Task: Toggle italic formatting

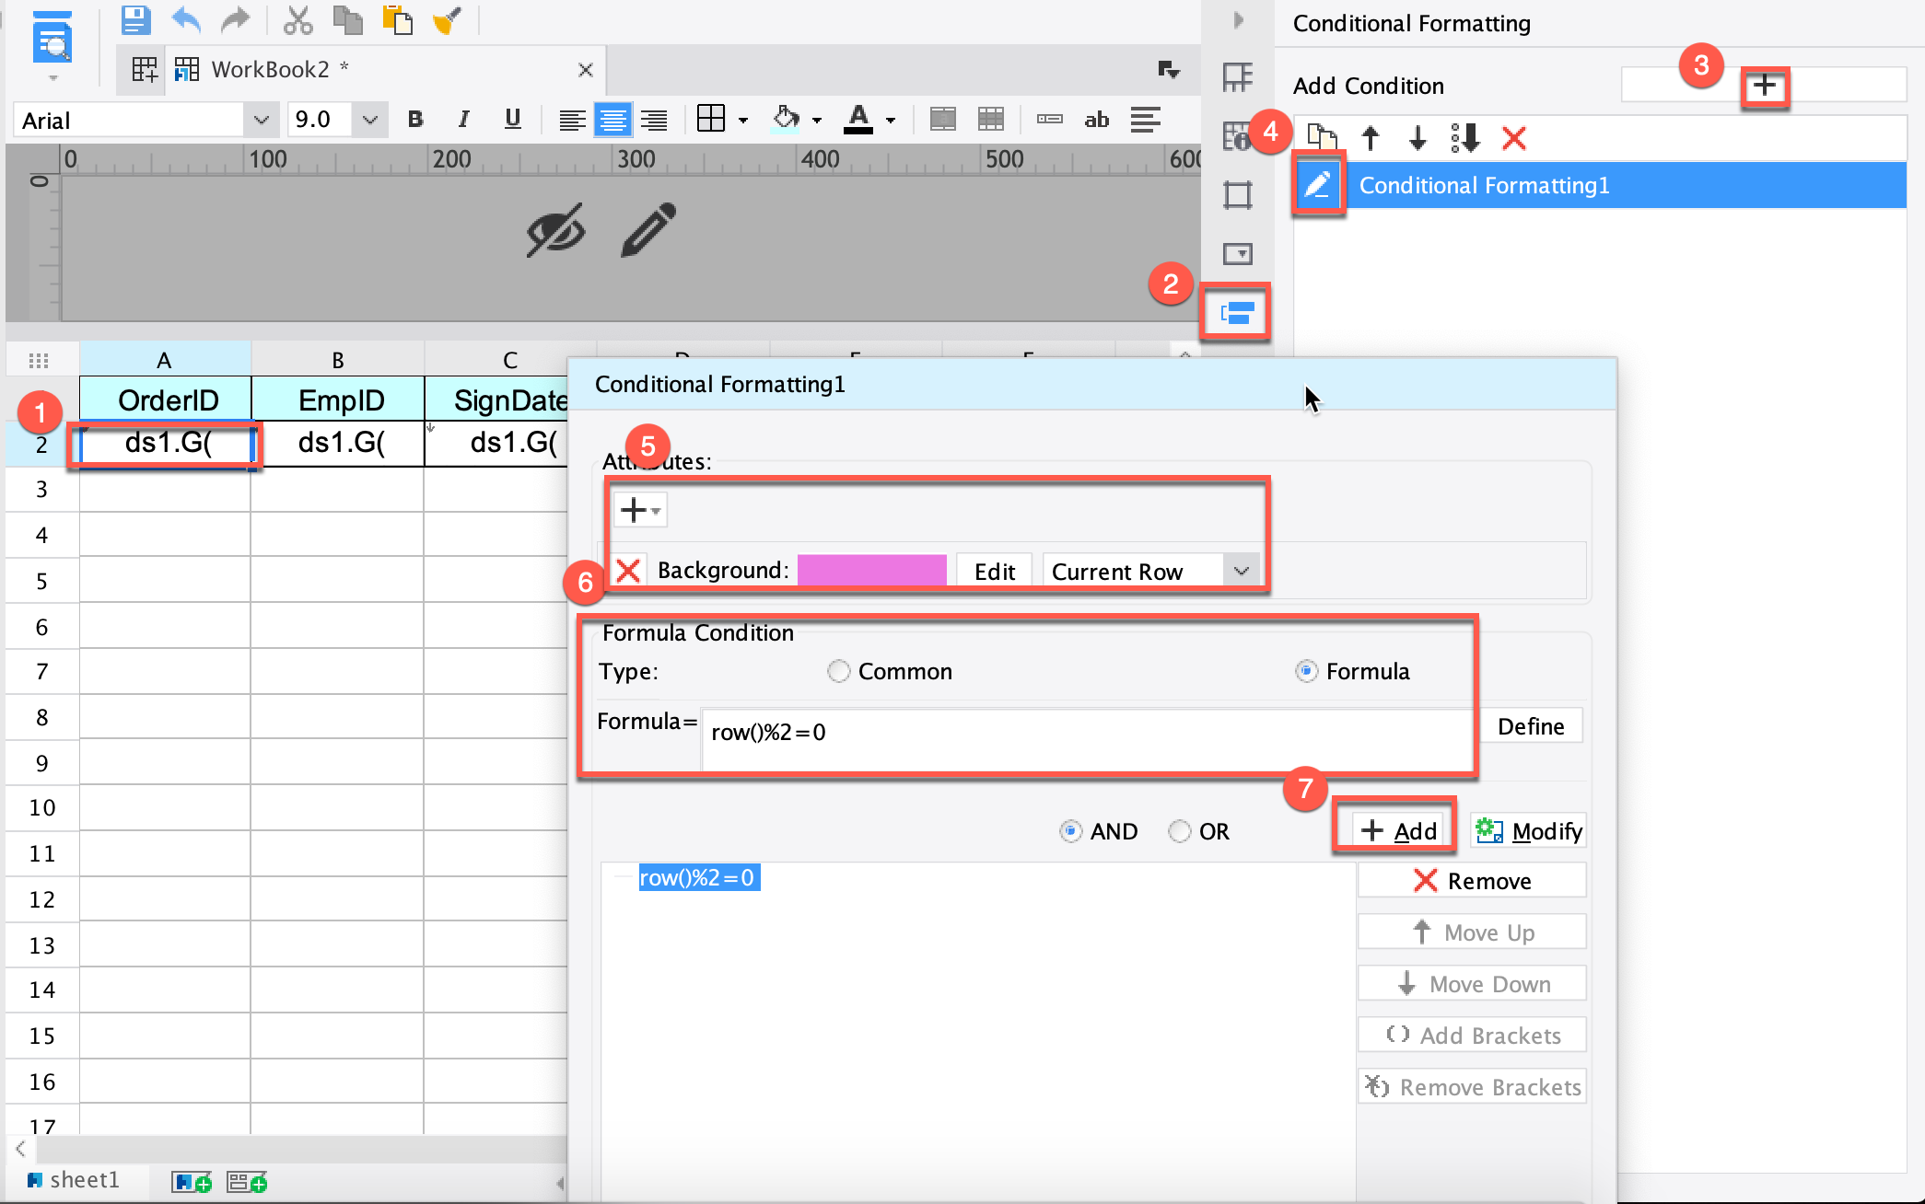Action: coord(464,120)
